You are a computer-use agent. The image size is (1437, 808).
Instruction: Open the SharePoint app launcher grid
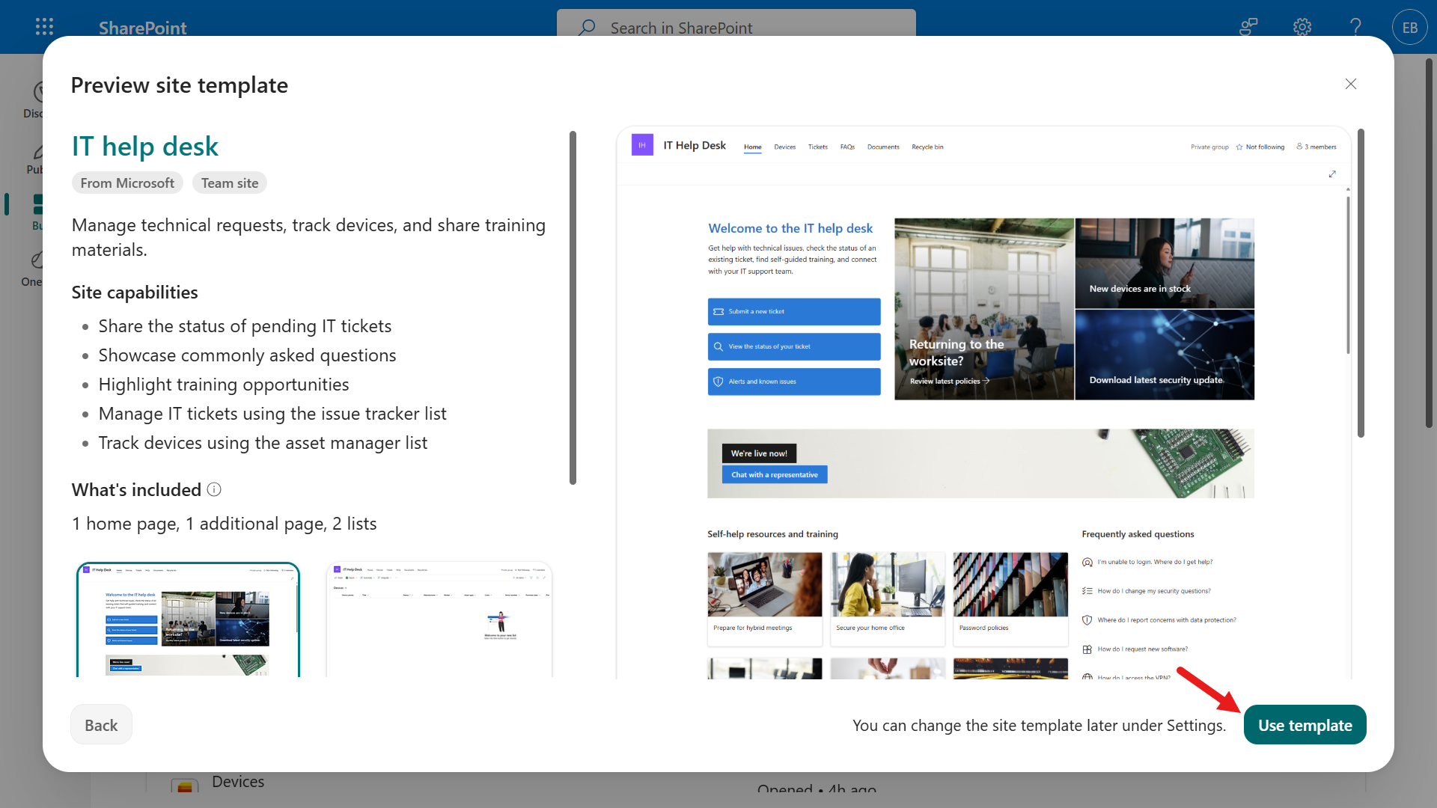(44, 27)
